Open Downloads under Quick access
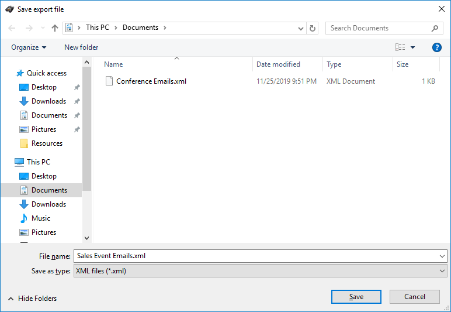451x312 pixels. pos(48,101)
